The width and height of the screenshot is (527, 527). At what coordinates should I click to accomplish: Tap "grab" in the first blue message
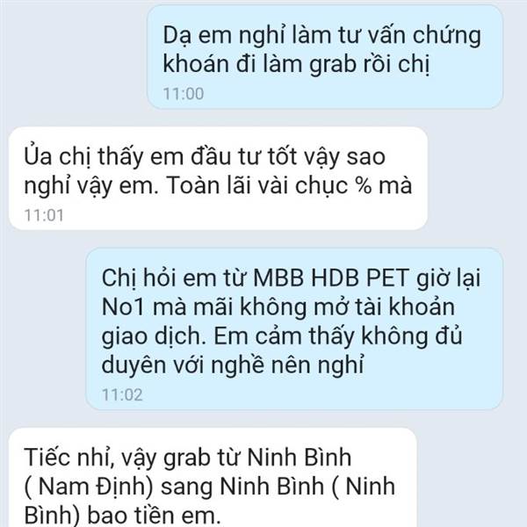(332, 64)
